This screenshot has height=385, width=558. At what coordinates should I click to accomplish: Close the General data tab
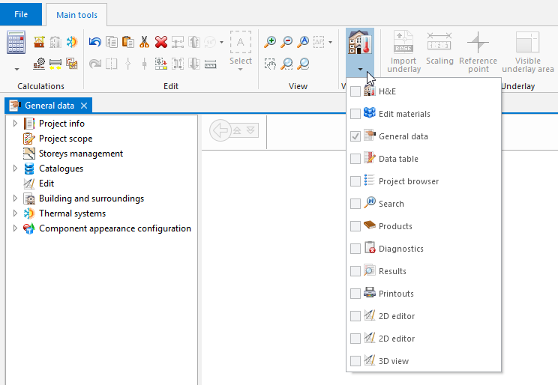pos(84,106)
